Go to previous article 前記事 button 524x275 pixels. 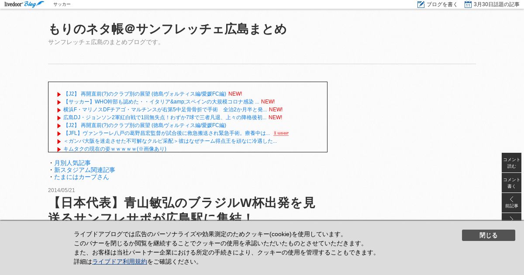(x=511, y=203)
